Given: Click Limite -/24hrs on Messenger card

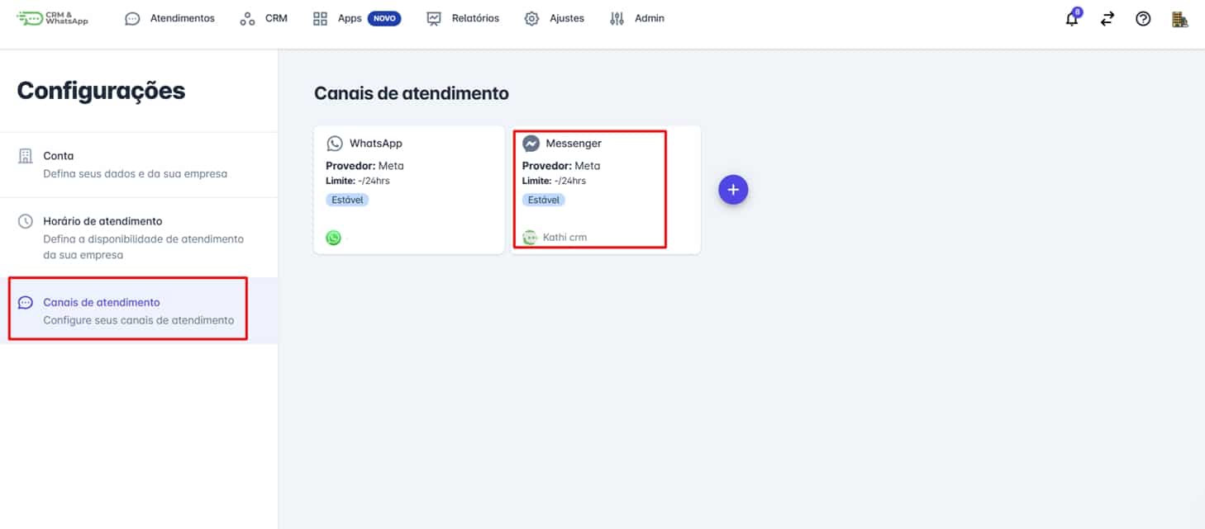Looking at the screenshot, I should point(554,181).
